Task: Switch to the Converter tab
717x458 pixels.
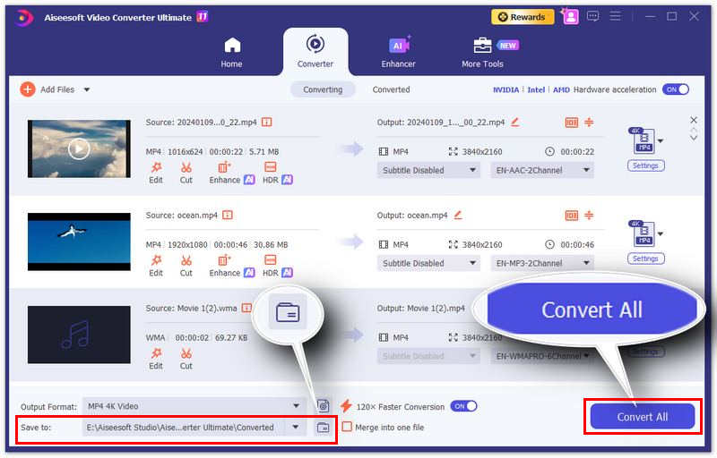Action: click(315, 52)
